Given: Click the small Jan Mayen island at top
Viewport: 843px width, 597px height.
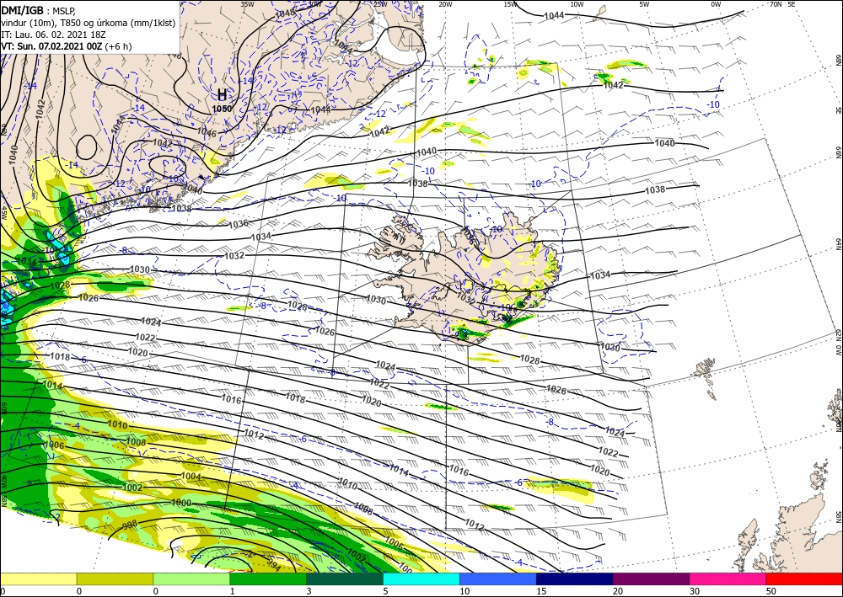Looking at the screenshot, I should 599,13.
